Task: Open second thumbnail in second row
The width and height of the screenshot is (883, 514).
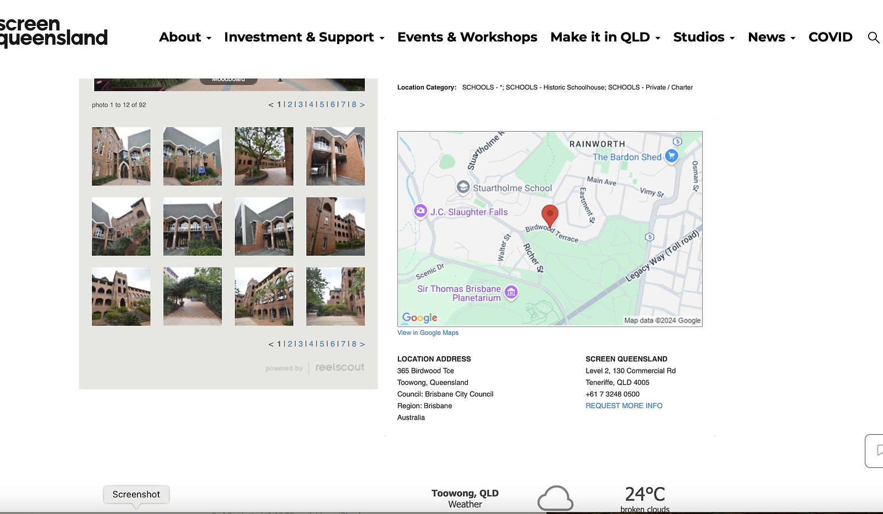Action: click(x=193, y=227)
